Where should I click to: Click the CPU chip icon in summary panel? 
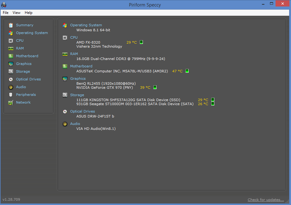coord(65,38)
